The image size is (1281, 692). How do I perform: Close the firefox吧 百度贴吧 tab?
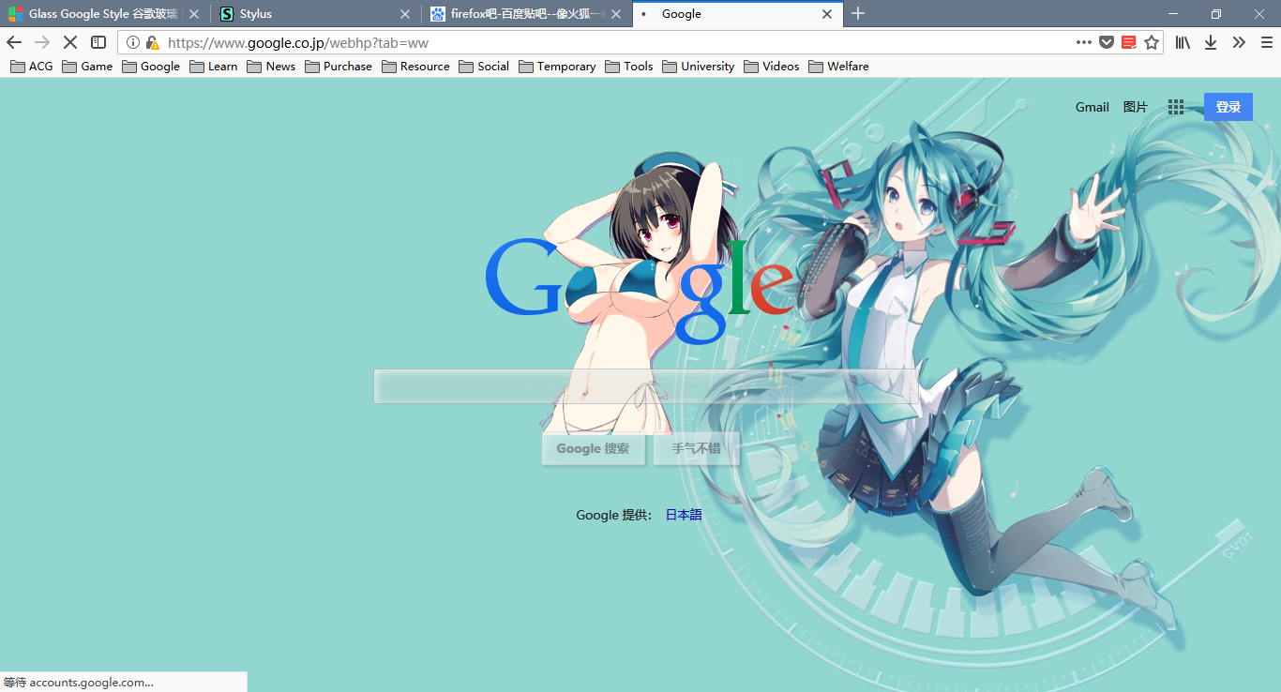616,14
